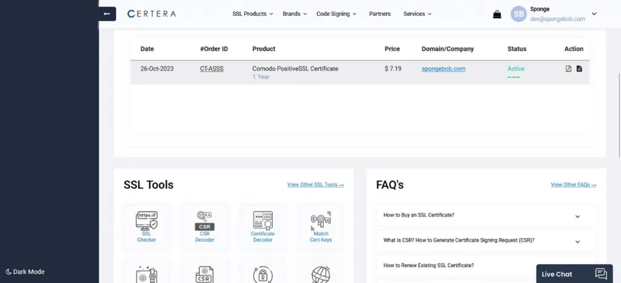Click the Domain/Company column header
This screenshot has height=283, width=621.
coord(448,49)
